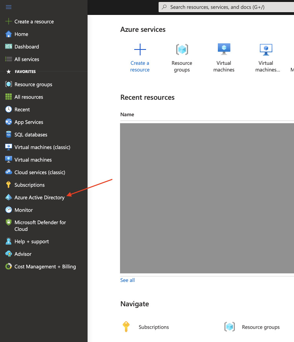Screen dimensions: 294x342
Task: Click the Microsoft Defender shield icon
Action: coord(9,222)
